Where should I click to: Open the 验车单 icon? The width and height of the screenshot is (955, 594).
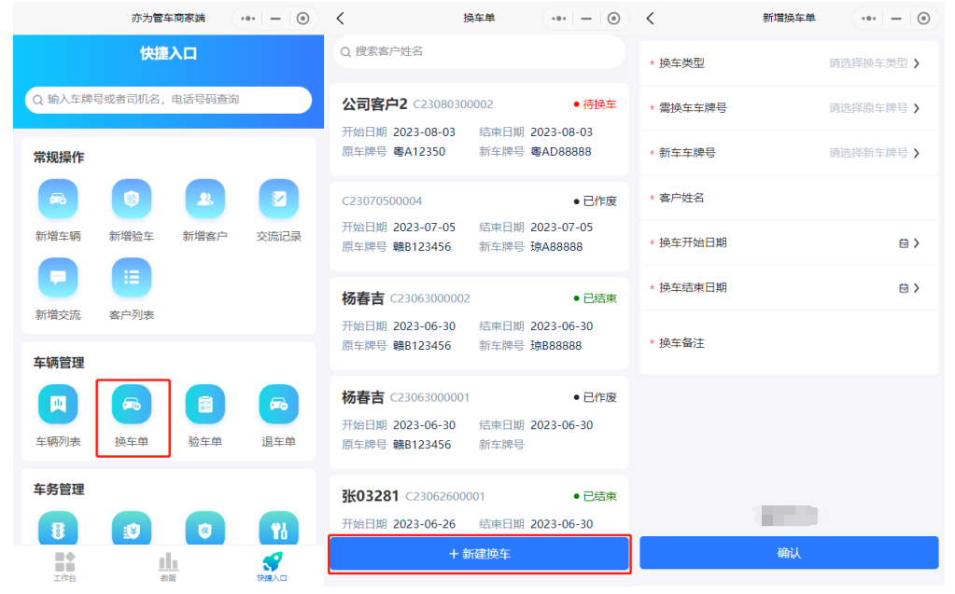click(x=205, y=404)
